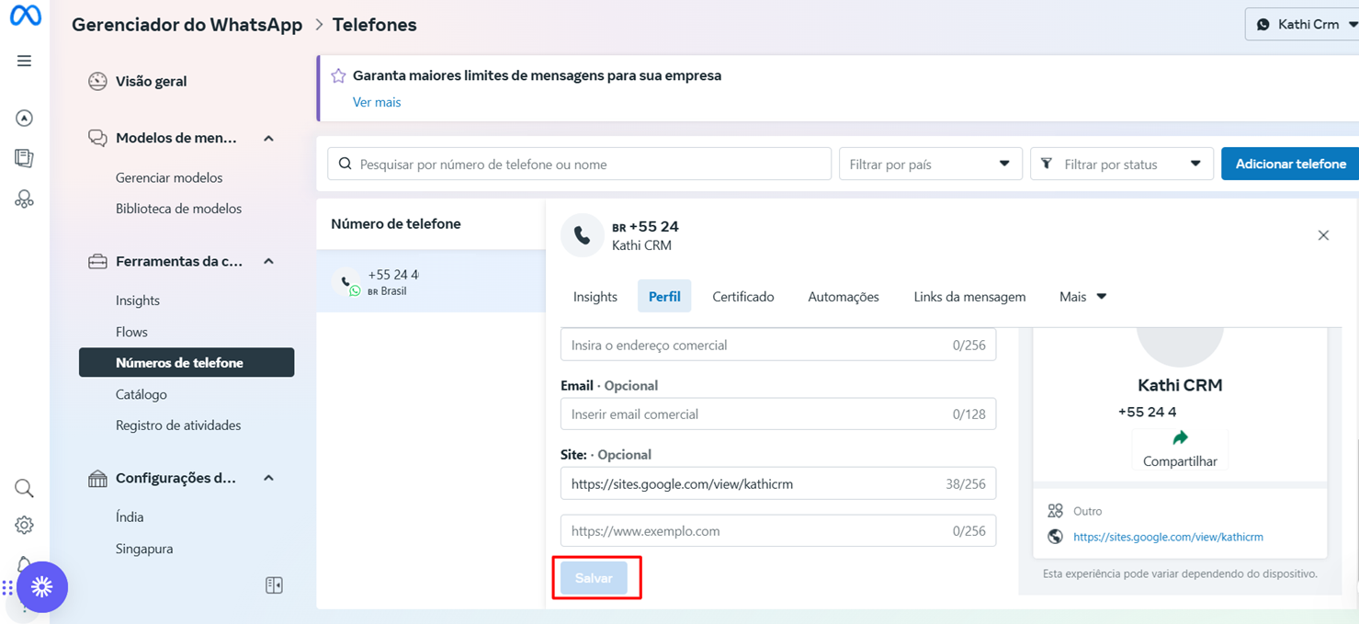Click the Ver mais link

click(377, 102)
